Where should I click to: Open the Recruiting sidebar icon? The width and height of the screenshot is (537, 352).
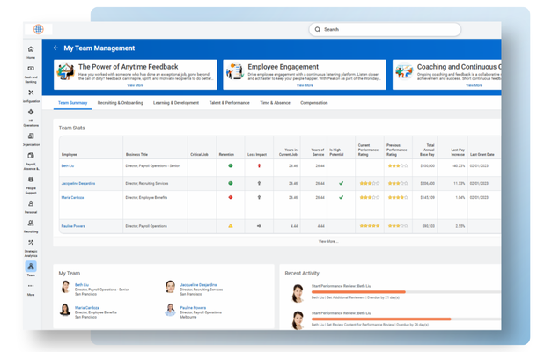coord(31,224)
